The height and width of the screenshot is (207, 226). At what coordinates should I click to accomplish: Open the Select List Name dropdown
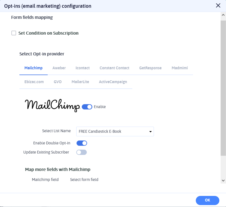click(115, 131)
